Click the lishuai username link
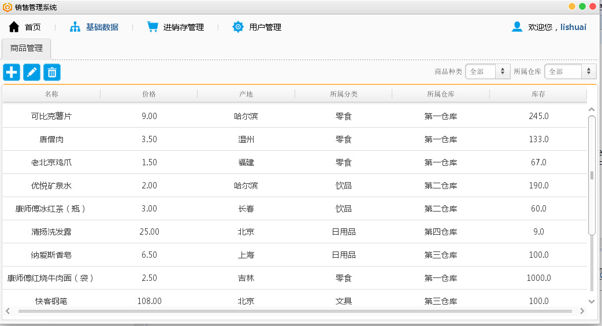Screen dimensions: 602x326 573,27
